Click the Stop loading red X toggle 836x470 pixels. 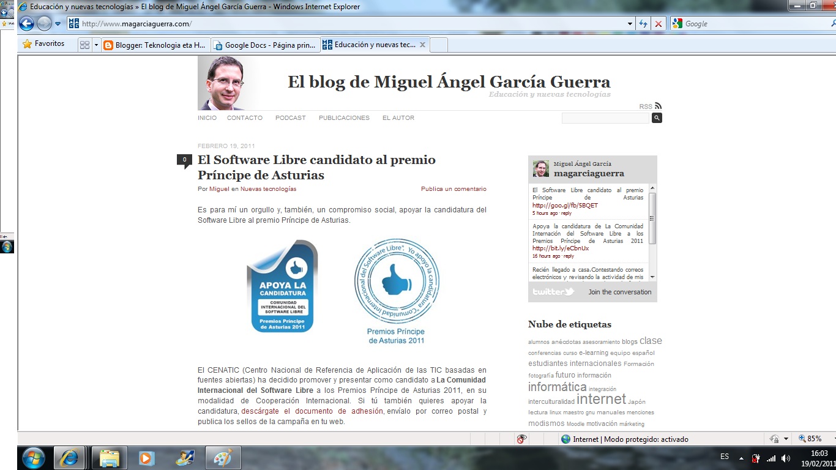click(657, 23)
